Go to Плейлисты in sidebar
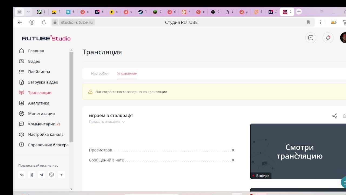This screenshot has width=346, height=195. tap(39, 72)
